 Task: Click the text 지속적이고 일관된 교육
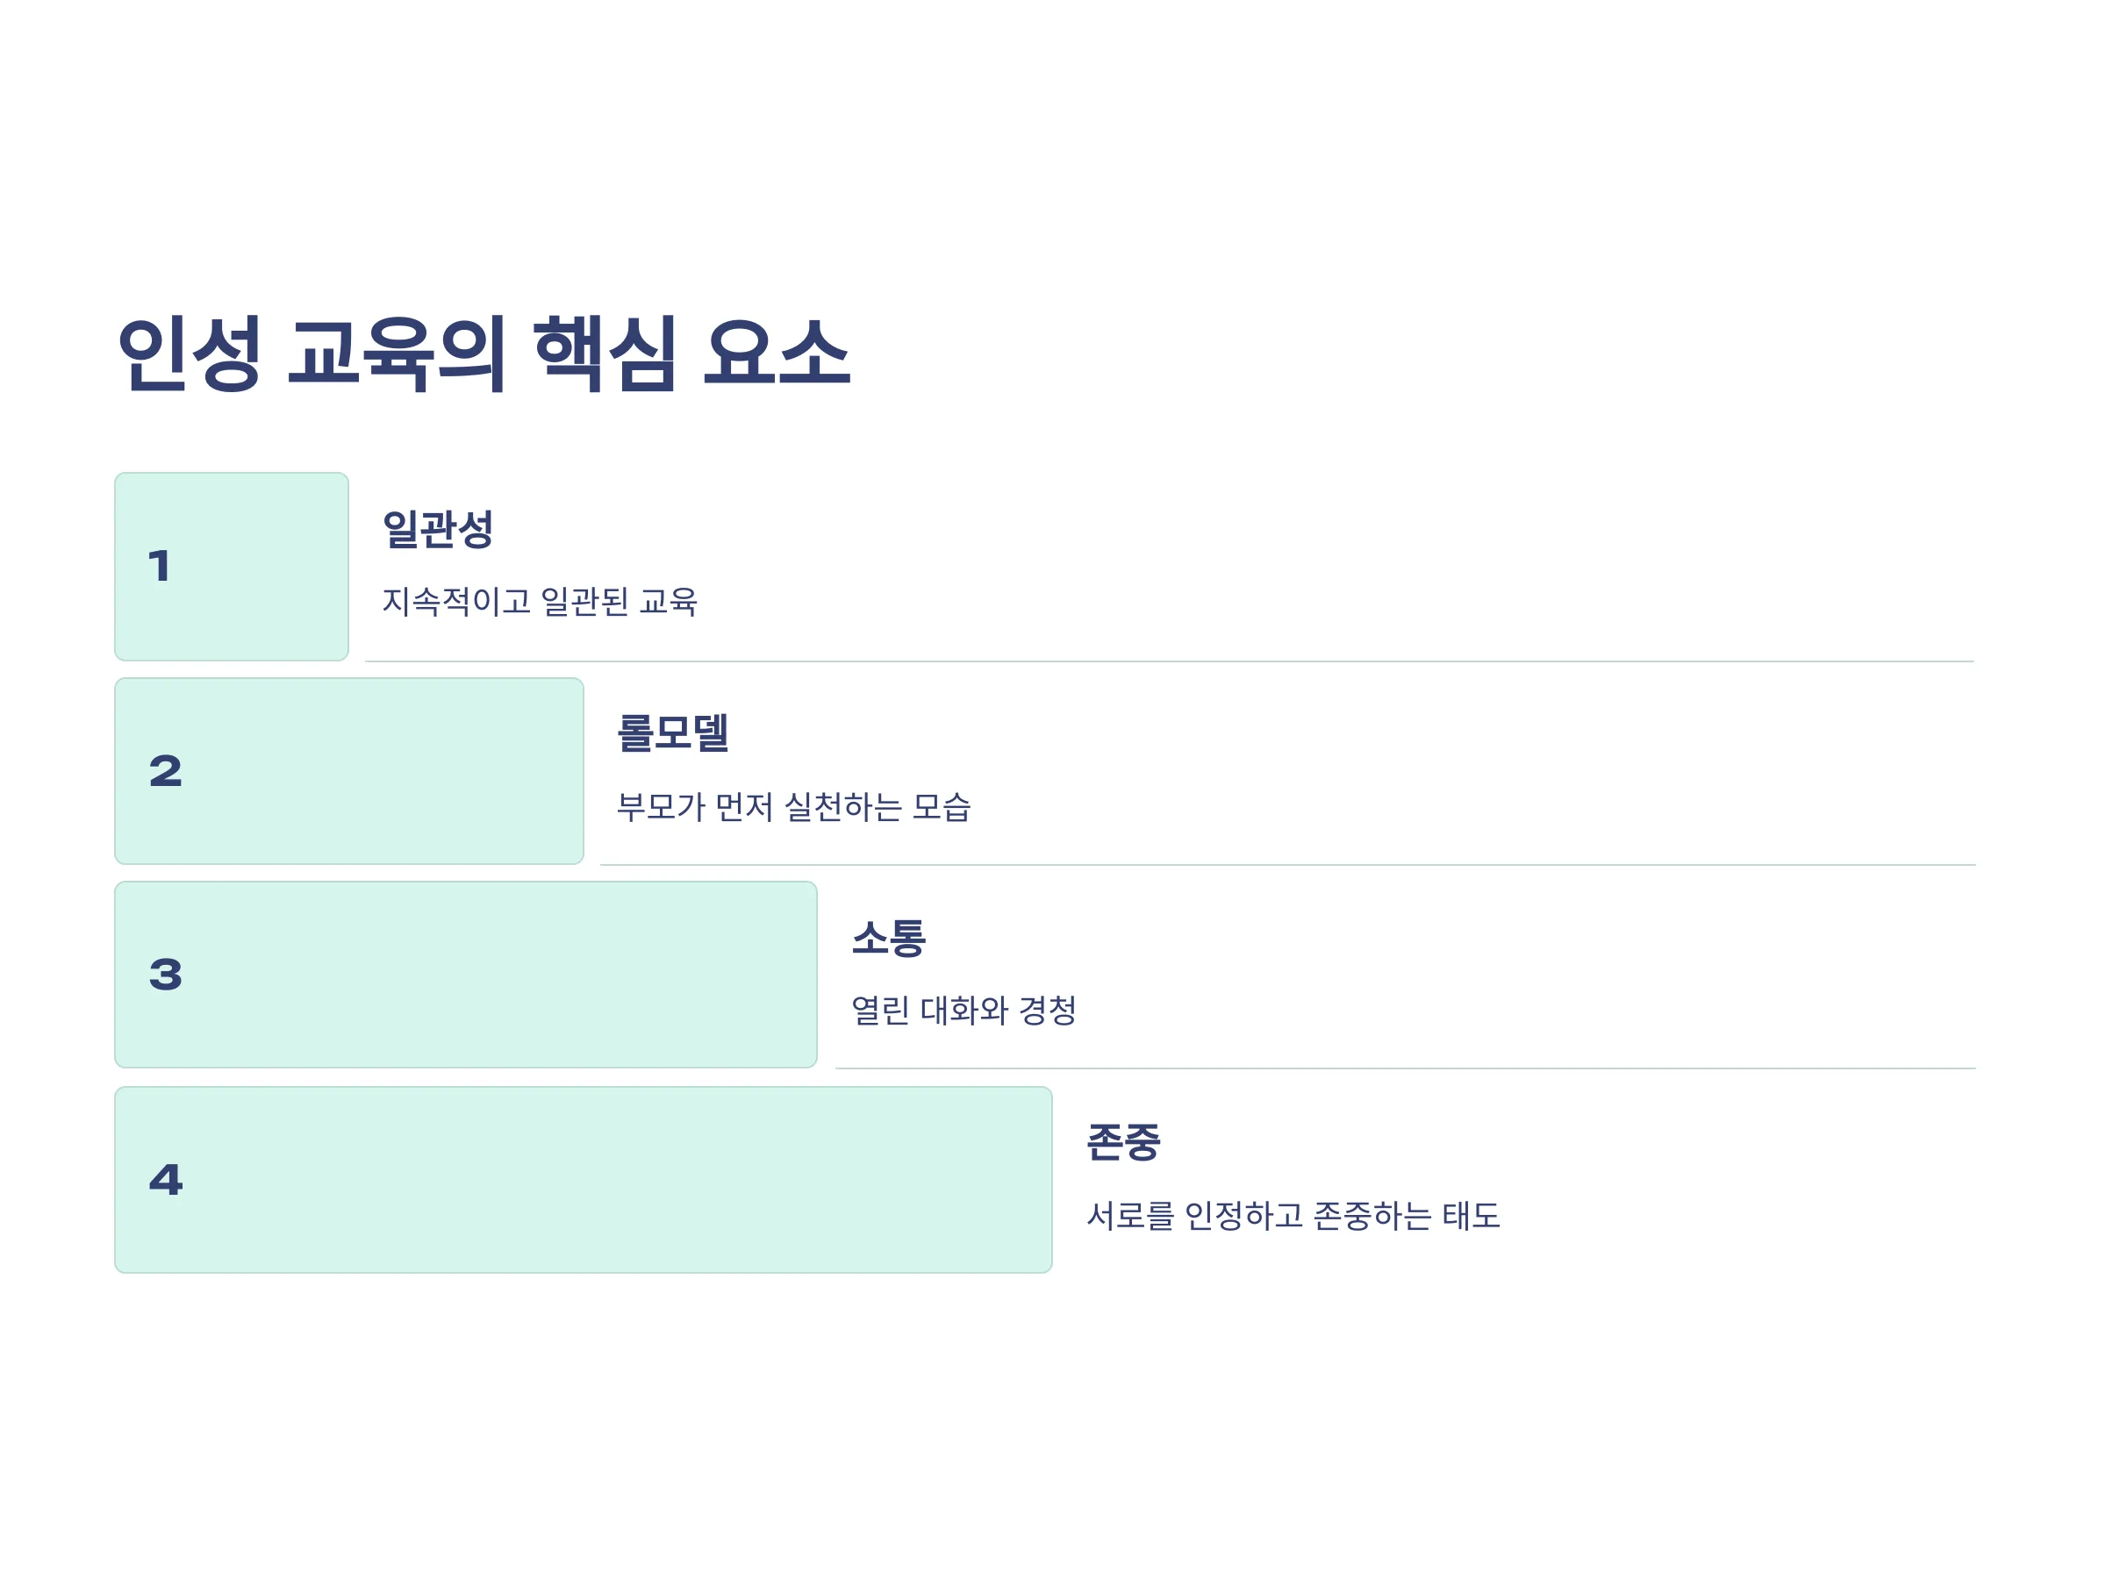pyautogui.click(x=540, y=602)
